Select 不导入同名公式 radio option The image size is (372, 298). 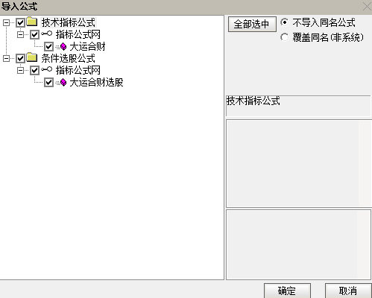(285, 22)
